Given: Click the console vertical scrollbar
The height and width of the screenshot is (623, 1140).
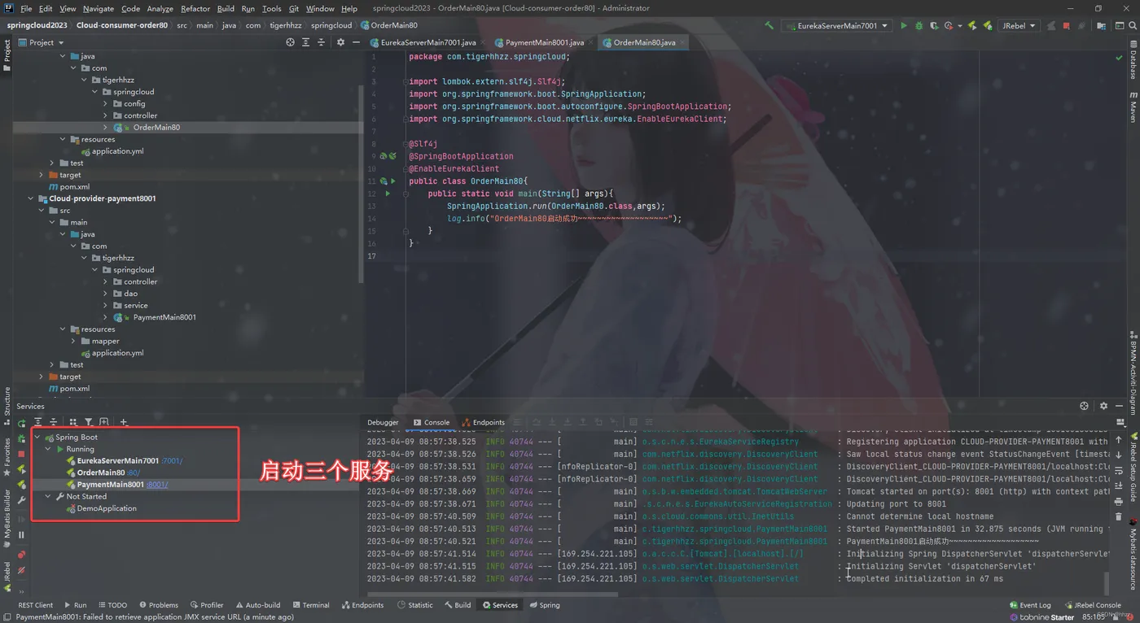Looking at the screenshot, I should (1107, 582).
